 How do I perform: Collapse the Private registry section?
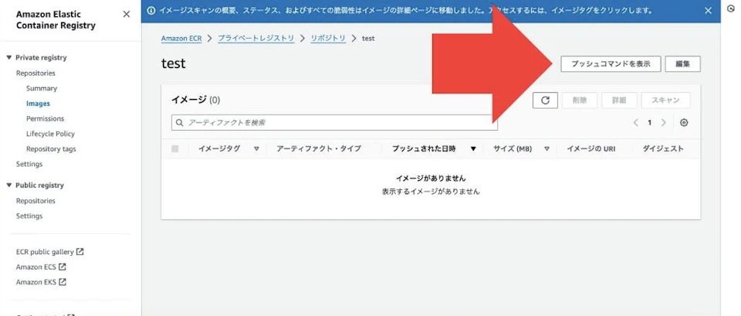(x=9, y=58)
